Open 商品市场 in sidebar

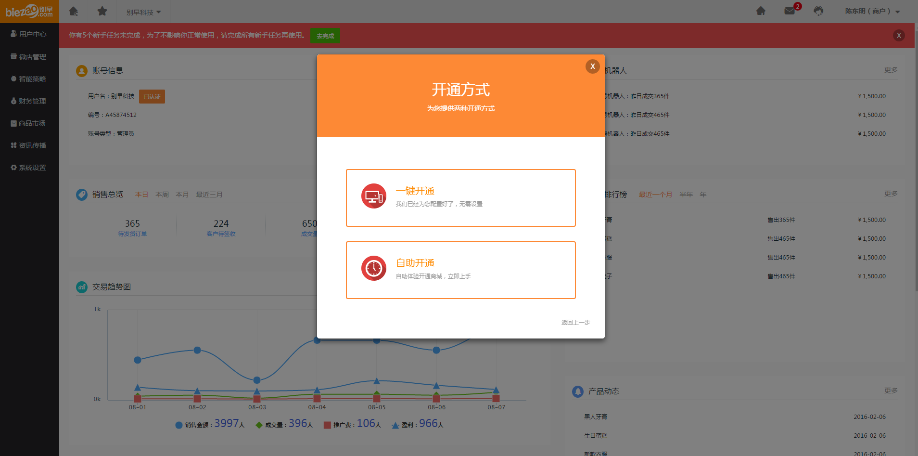tap(29, 123)
